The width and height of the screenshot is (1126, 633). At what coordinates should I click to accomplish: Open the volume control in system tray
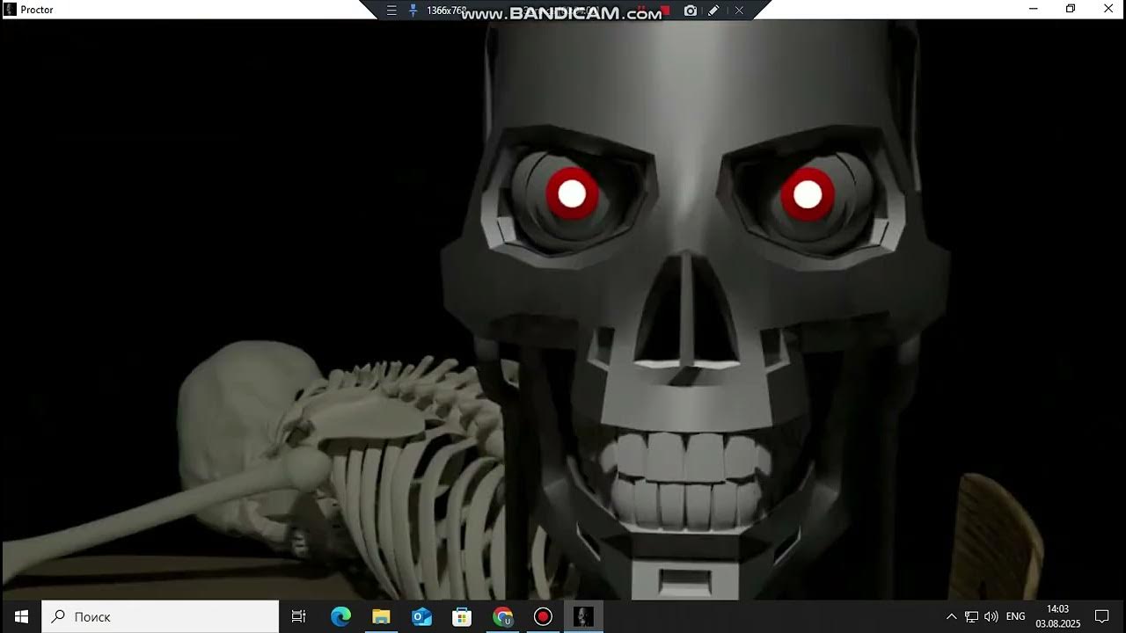(991, 616)
